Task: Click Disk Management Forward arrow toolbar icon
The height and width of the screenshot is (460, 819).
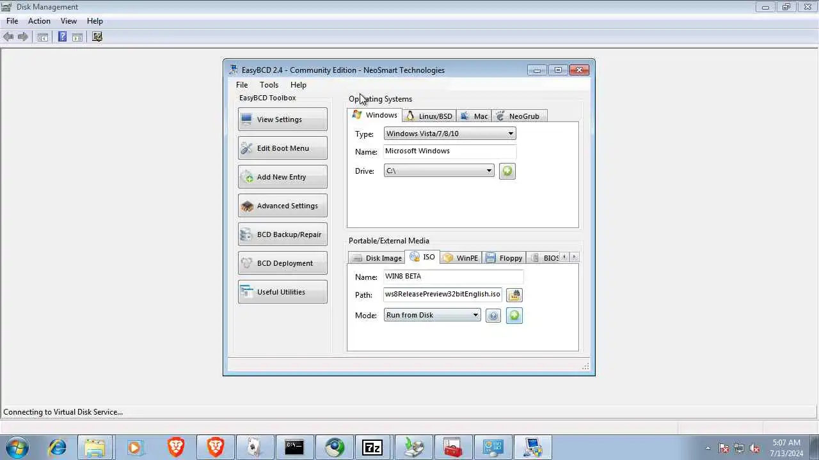Action: (x=23, y=37)
